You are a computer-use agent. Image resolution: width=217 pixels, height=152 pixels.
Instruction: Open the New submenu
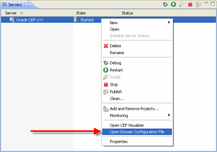click(x=137, y=23)
